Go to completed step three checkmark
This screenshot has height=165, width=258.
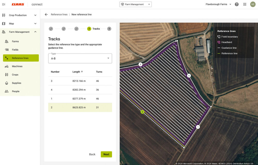[x=76, y=29]
